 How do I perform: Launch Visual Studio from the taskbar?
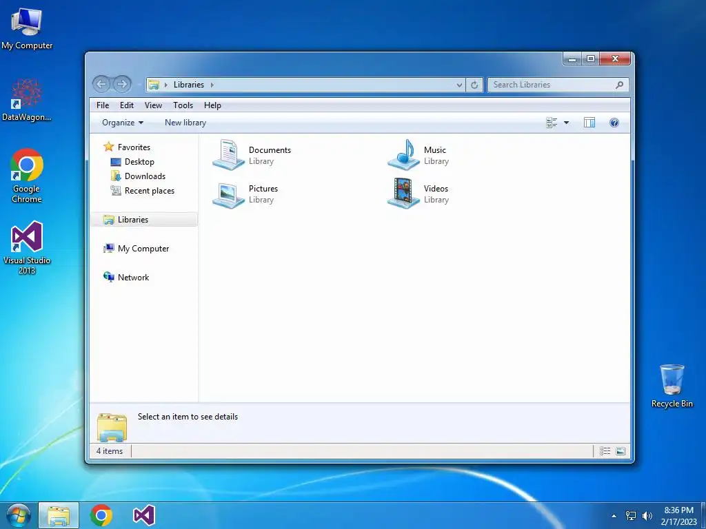[144, 516]
